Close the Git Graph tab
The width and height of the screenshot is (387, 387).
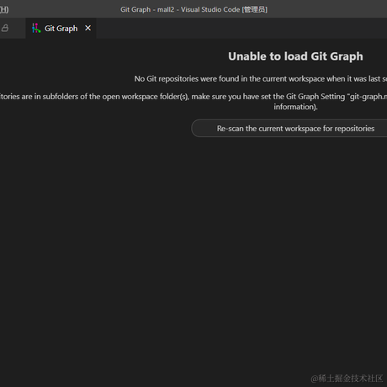click(x=87, y=28)
